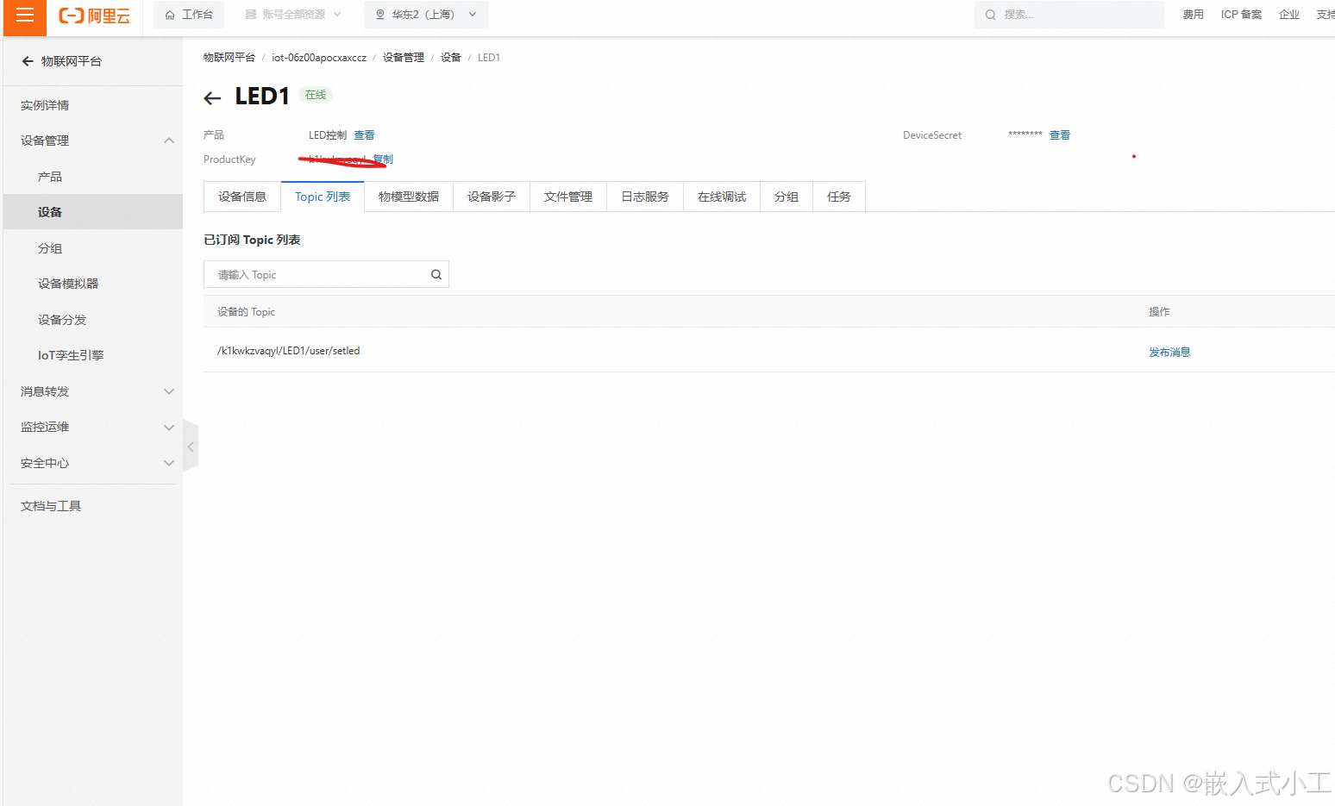
Task: Click 复制 to copy the ProductKey
Action: 383,159
